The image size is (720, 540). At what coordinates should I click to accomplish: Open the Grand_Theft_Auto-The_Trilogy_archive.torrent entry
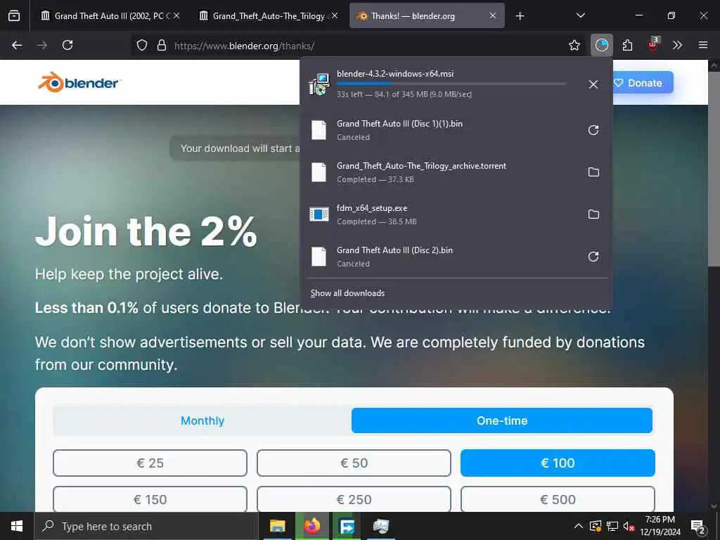(x=456, y=172)
